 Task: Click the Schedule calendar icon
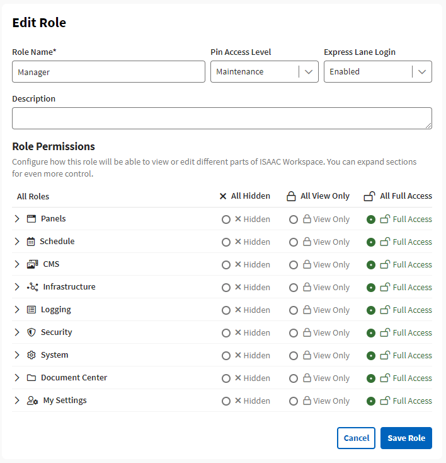[x=31, y=242]
